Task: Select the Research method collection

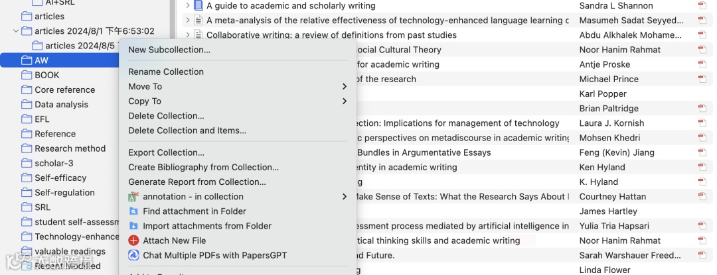Action: (x=70, y=148)
